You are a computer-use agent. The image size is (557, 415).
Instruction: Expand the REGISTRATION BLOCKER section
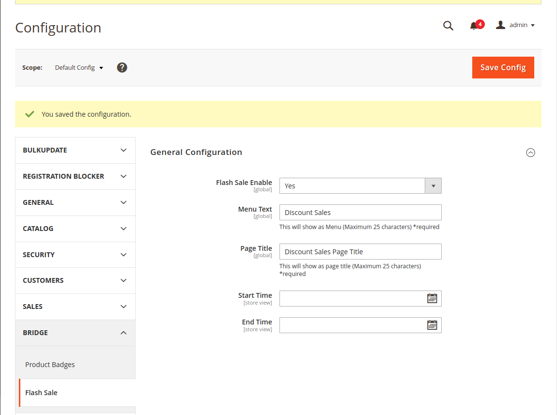point(75,176)
